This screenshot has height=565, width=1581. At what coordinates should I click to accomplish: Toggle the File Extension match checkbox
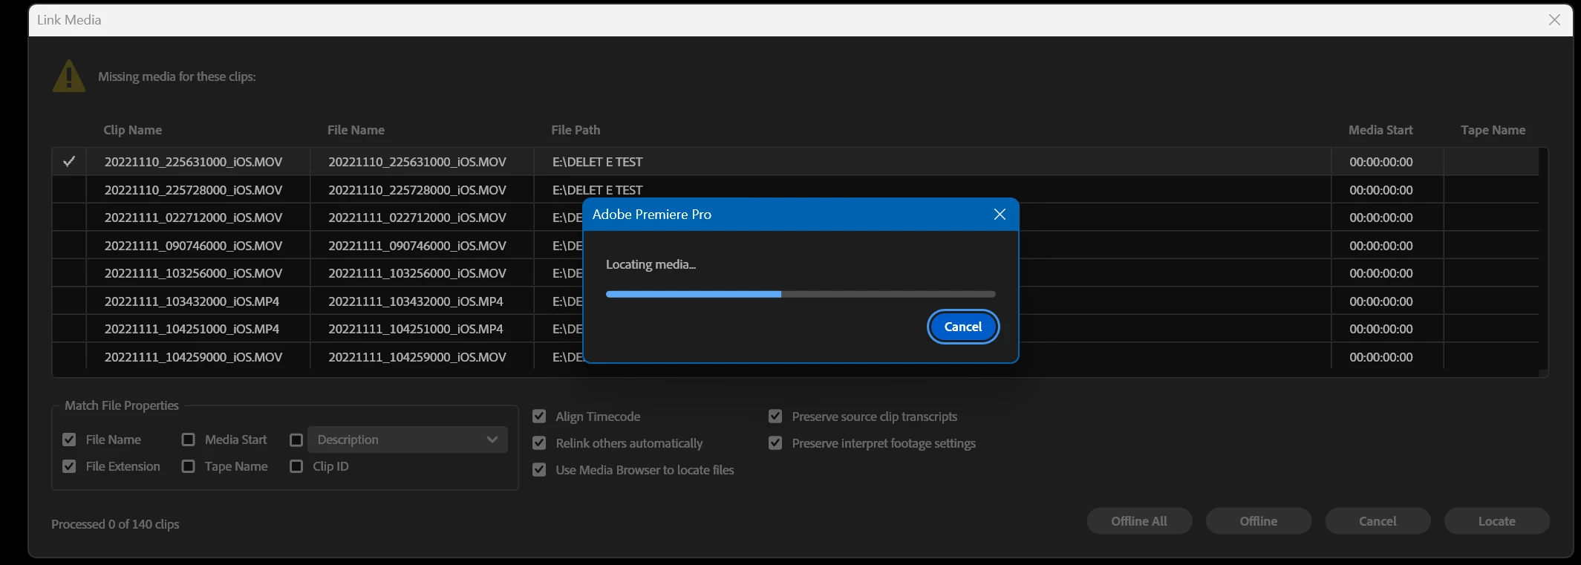(69, 466)
